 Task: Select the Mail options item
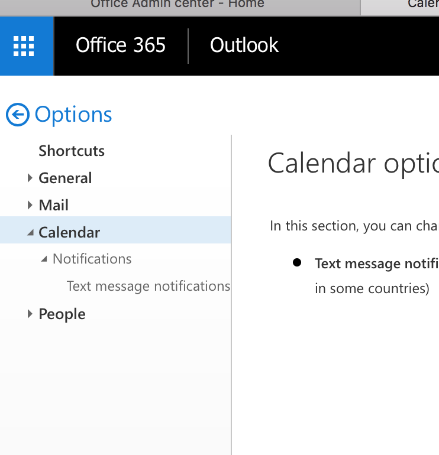click(54, 205)
